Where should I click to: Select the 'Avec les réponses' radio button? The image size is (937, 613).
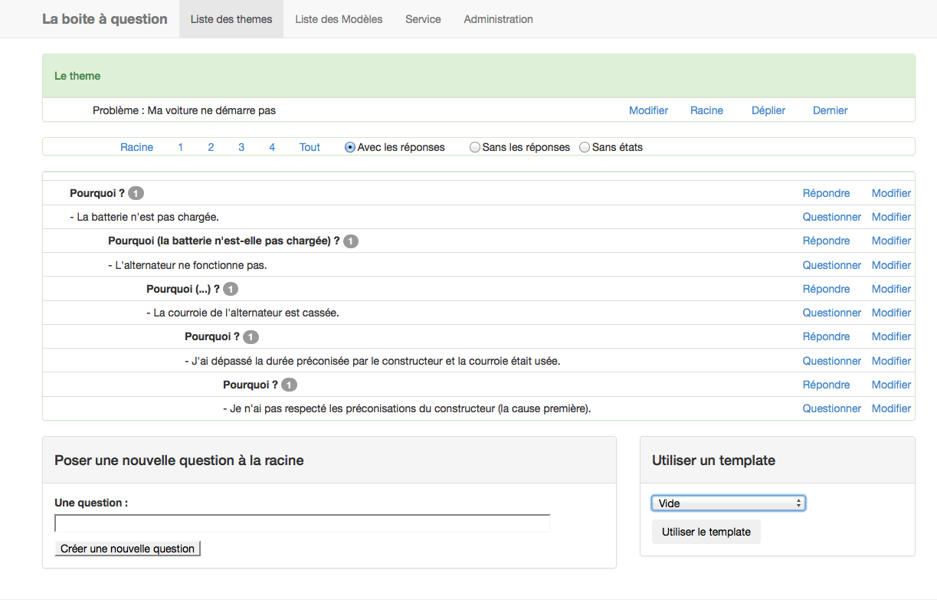(x=350, y=147)
